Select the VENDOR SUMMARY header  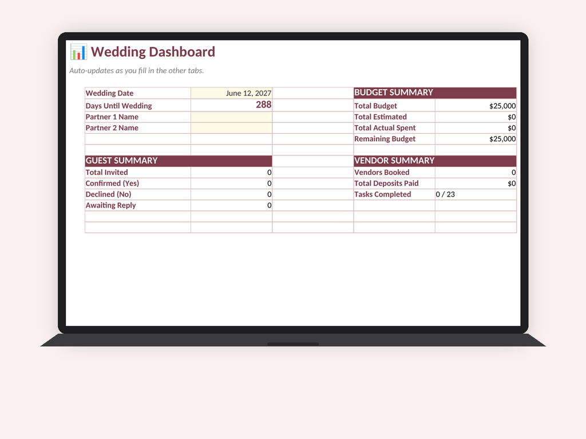pos(435,161)
